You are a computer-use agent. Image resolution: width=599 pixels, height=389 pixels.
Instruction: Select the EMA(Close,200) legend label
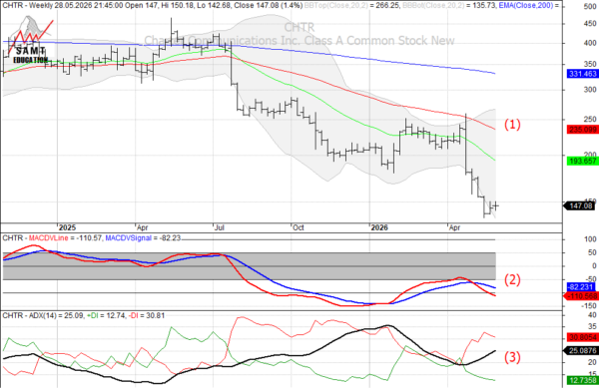pyautogui.click(x=529, y=6)
